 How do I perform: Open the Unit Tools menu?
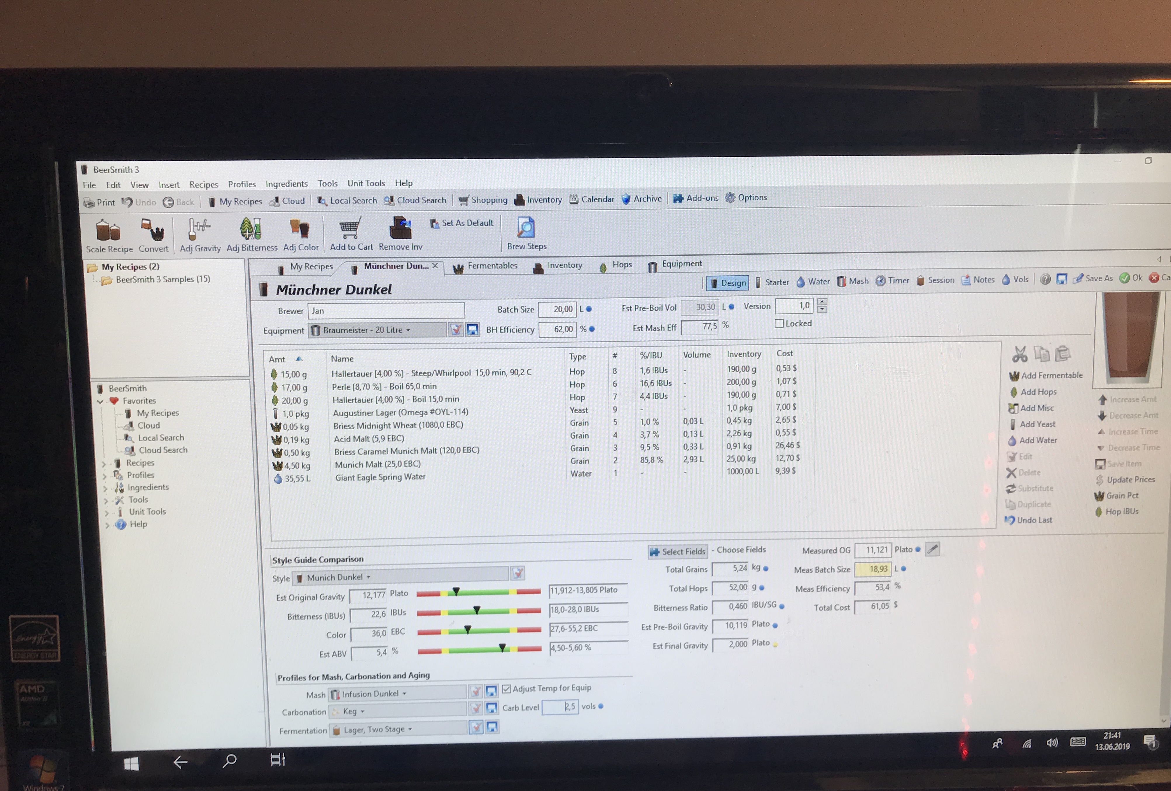366,183
